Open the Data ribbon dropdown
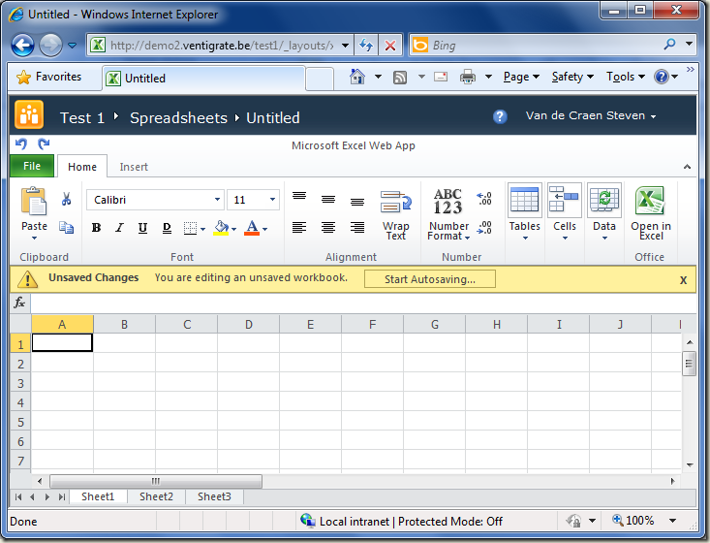The image size is (710, 543). [x=604, y=212]
